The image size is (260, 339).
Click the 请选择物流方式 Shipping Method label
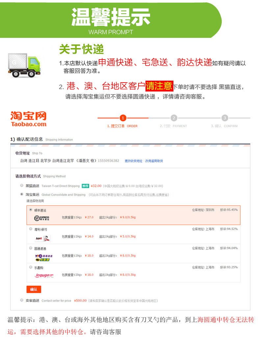click(x=40, y=176)
